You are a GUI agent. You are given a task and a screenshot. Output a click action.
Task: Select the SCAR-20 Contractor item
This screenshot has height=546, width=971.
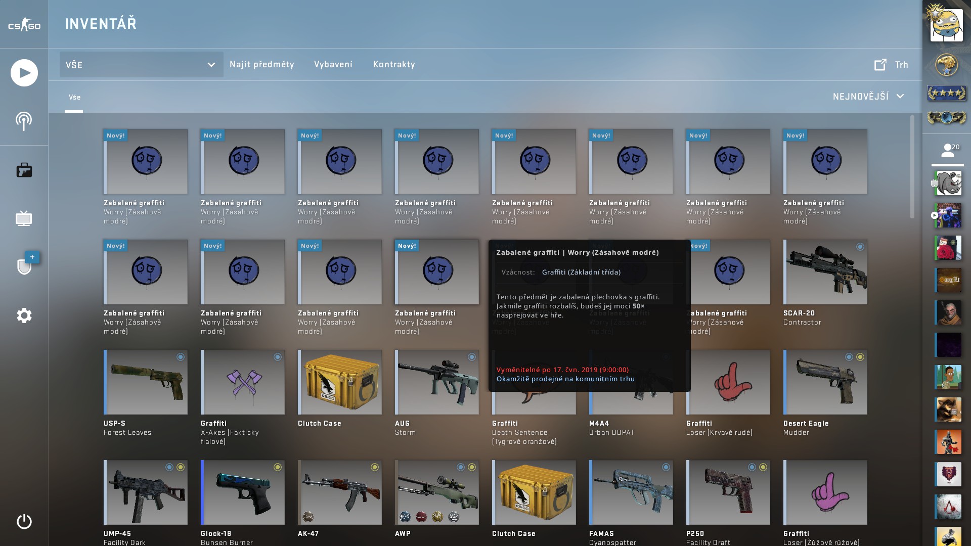click(825, 272)
